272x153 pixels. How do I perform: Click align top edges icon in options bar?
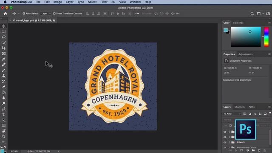pyautogui.click(x=112, y=14)
